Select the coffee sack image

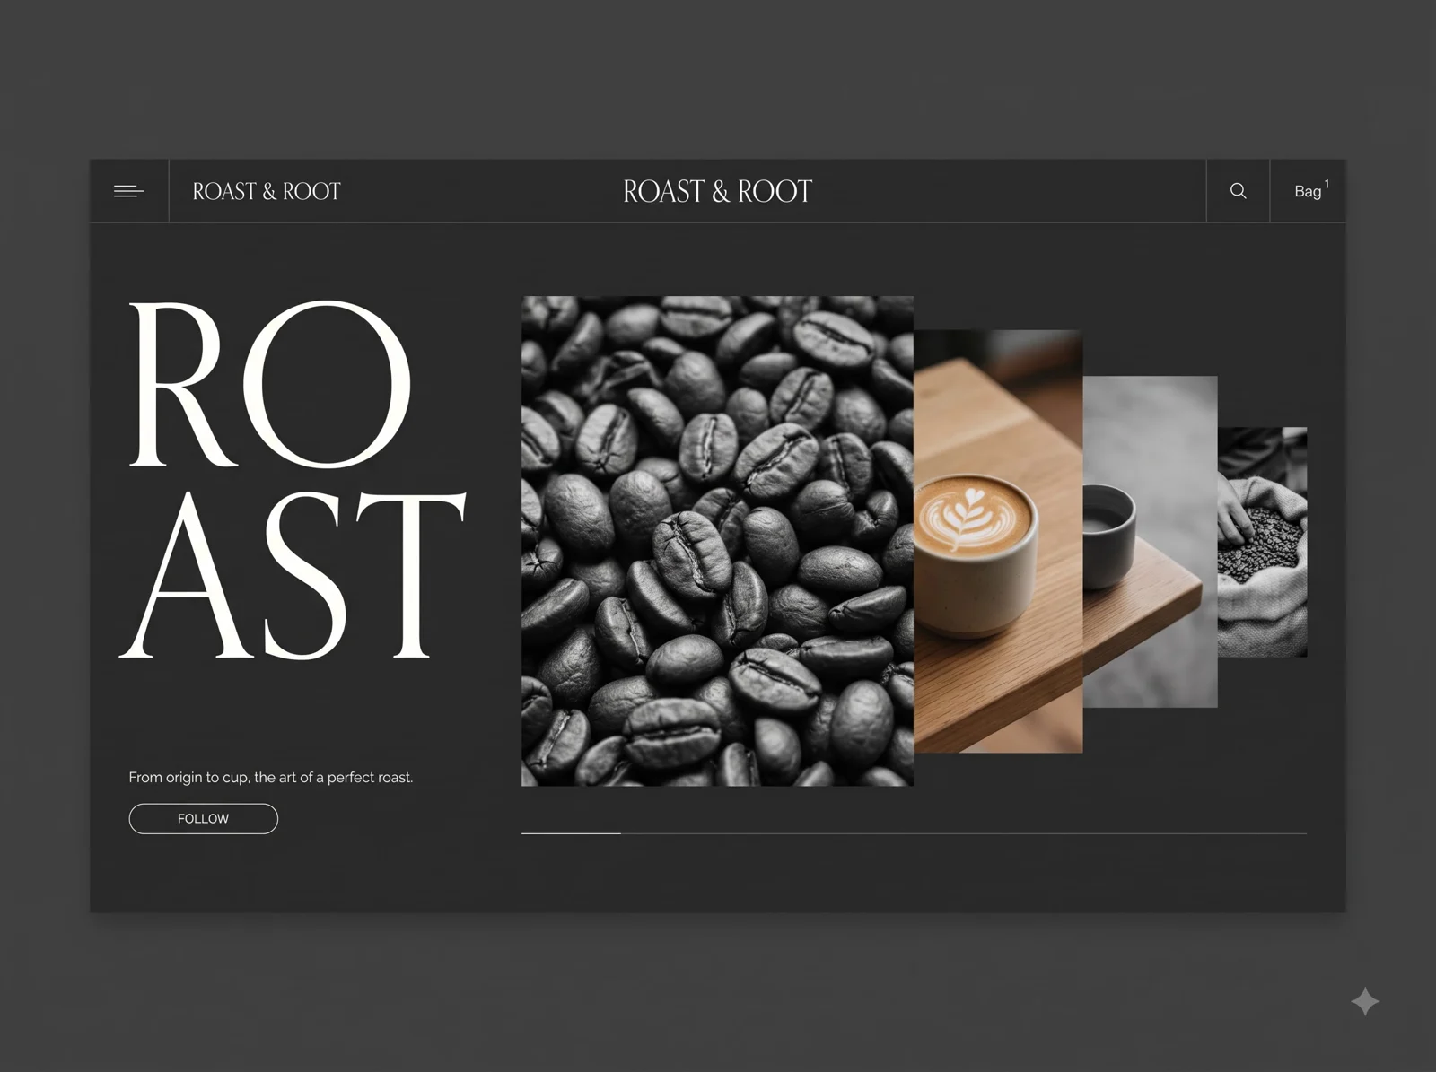[x=1262, y=542]
